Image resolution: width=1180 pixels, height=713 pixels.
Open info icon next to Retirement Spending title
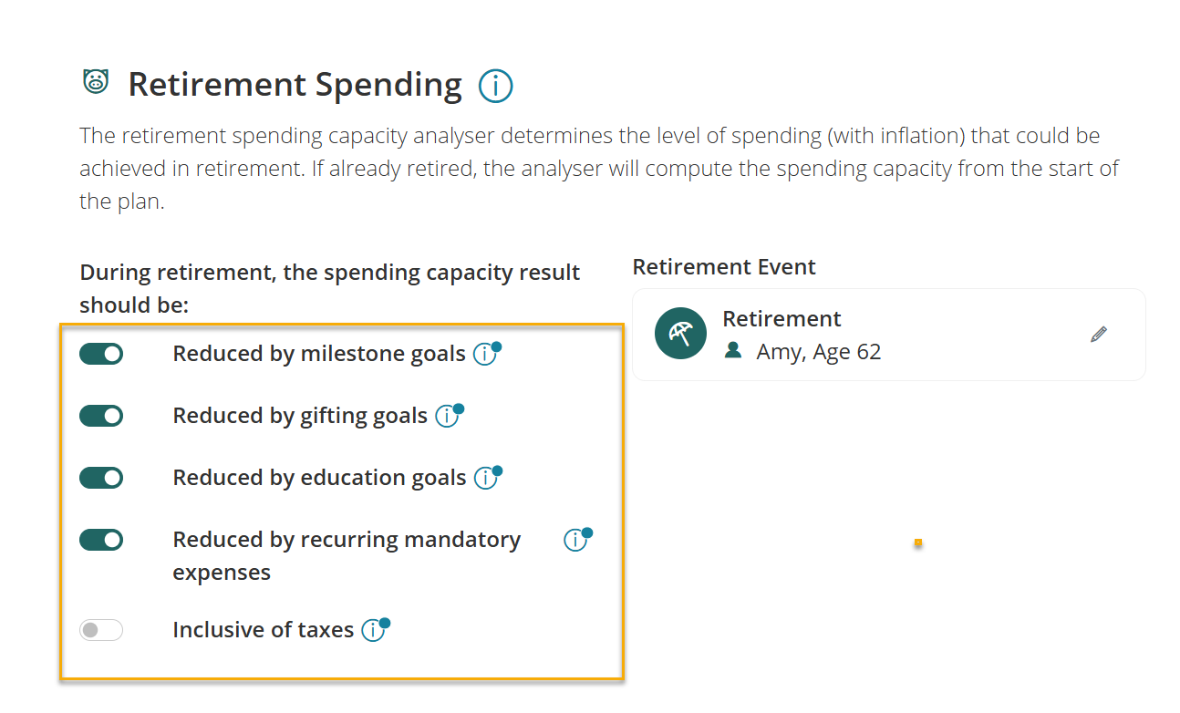[x=495, y=86]
